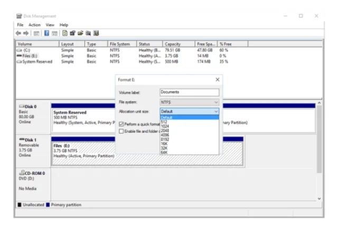Viewport: 338px width, 225px height.
Task: Choose 4096 allocation unit size
Action: coord(190,135)
